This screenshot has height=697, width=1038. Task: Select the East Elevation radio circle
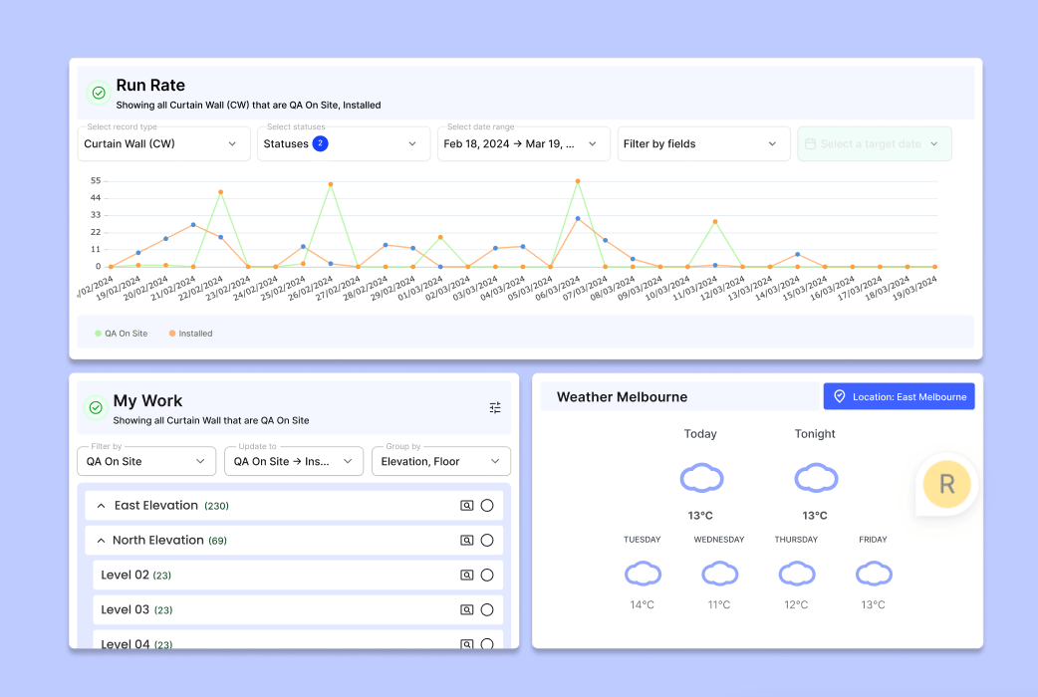(487, 506)
